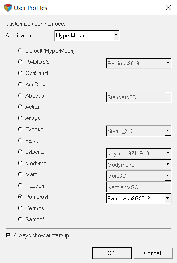Select the FEKO profile
This screenshot has width=177, height=263.
[20, 141]
